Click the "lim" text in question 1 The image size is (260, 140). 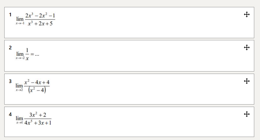(20, 19)
